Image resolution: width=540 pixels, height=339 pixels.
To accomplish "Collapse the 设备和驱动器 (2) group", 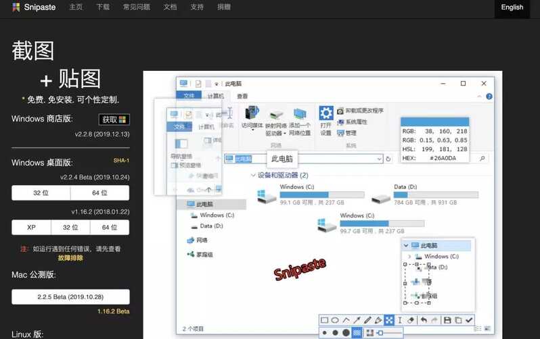I will coord(253,176).
